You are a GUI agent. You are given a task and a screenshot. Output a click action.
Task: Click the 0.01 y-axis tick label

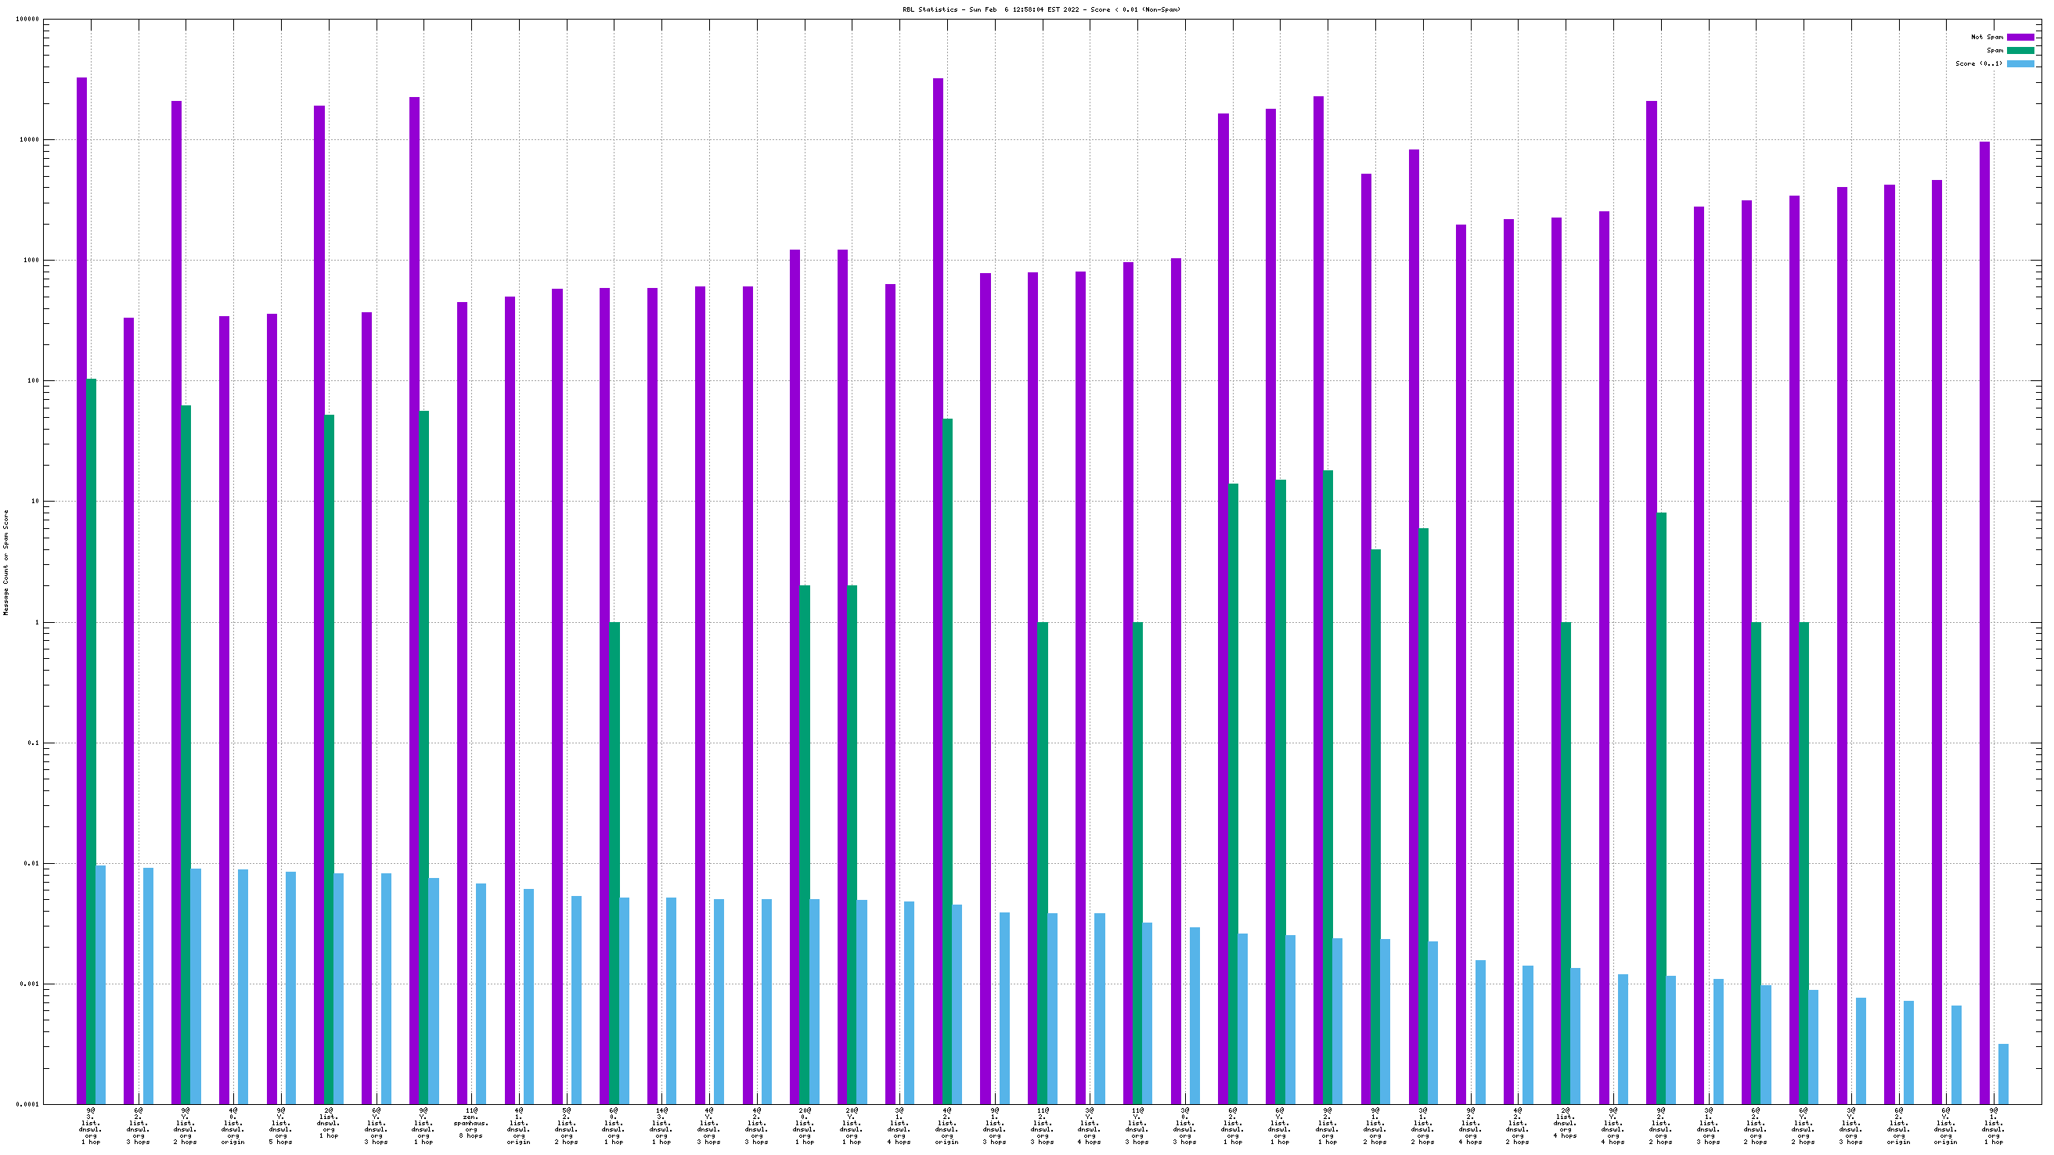point(32,864)
